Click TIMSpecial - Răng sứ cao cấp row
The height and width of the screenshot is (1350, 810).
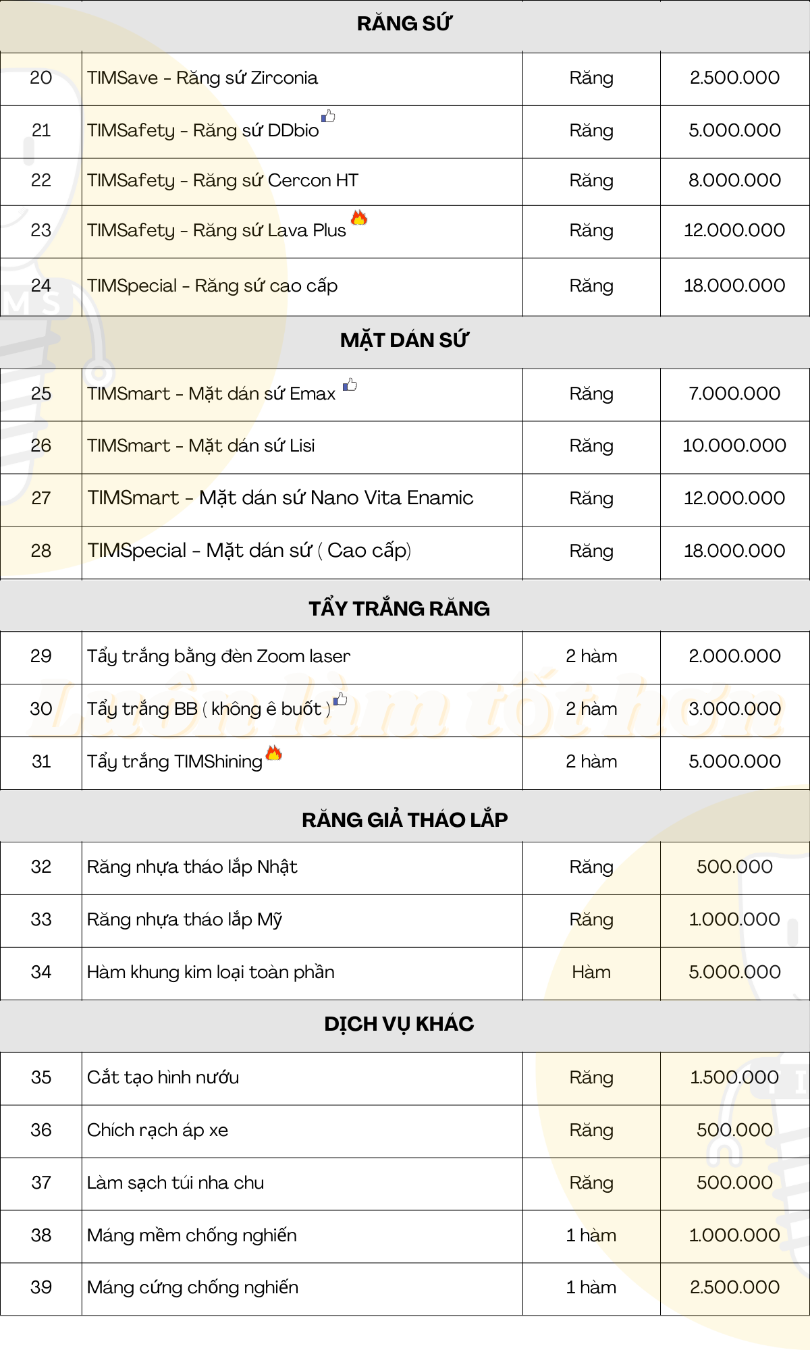212,286
